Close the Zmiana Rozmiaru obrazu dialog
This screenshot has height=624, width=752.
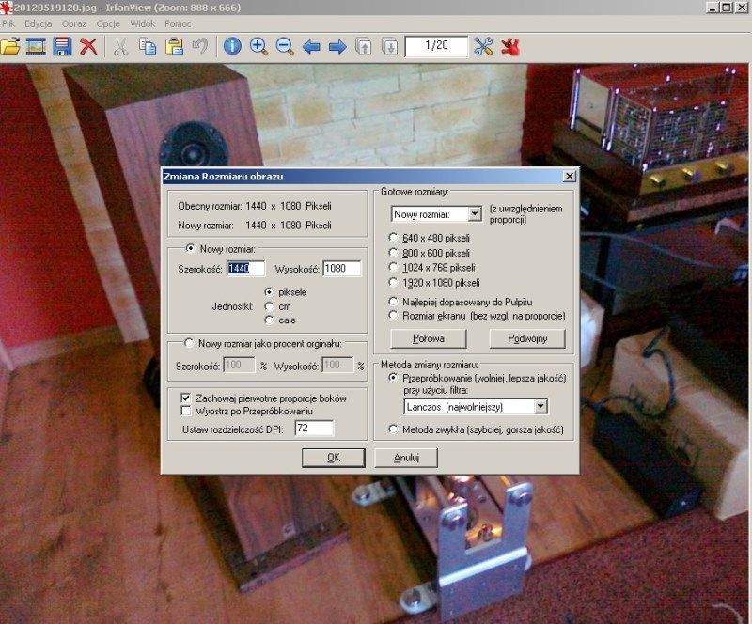[569, 176]
